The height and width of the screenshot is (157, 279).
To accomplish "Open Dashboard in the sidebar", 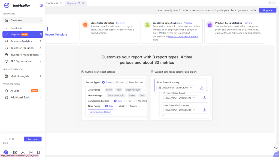I will 16,28.
